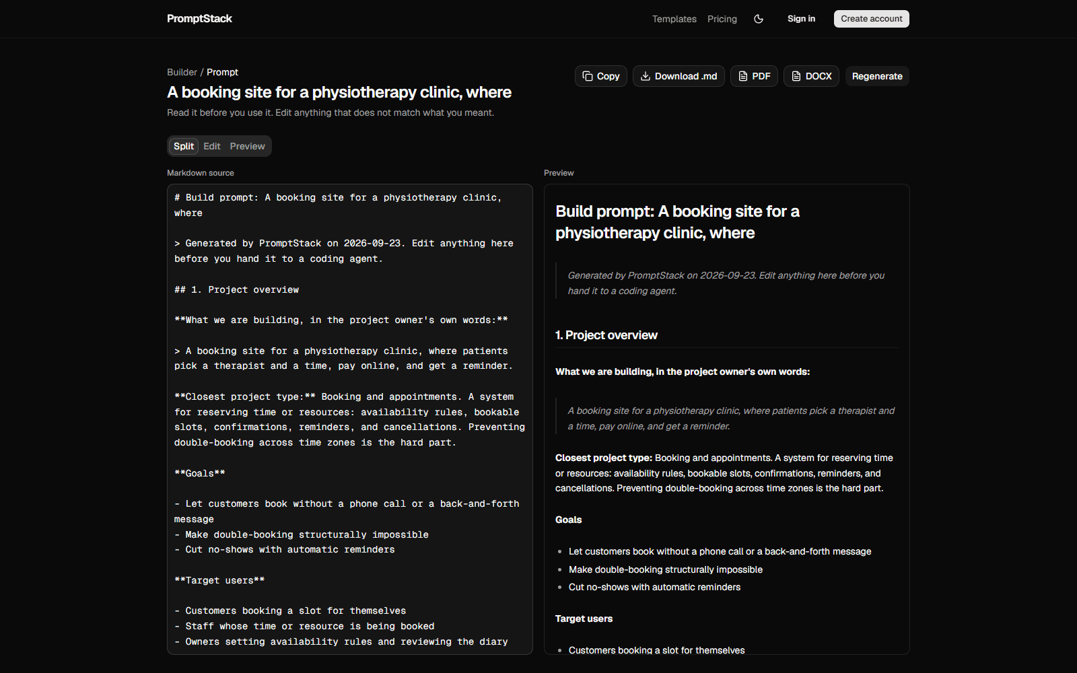Click the '**Target users**' line in source
The width and height of the screenshot is (1077, 673).
(x=219, y=580)
